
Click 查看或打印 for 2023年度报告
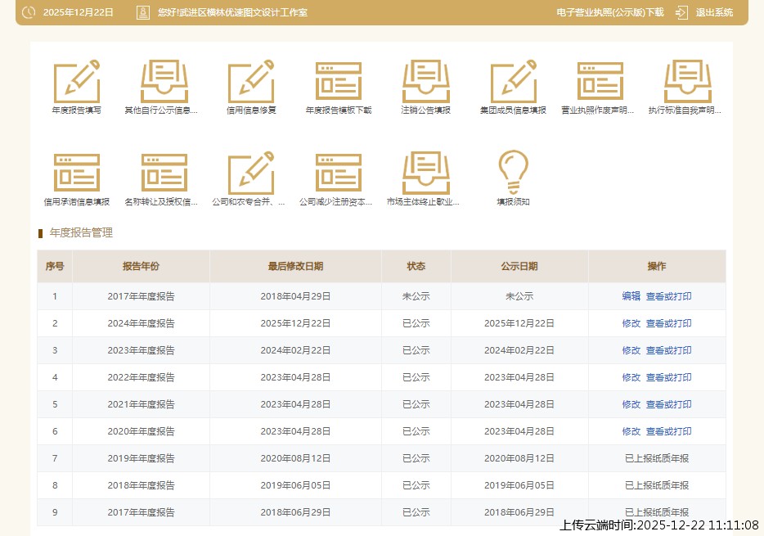click(668, 350)
